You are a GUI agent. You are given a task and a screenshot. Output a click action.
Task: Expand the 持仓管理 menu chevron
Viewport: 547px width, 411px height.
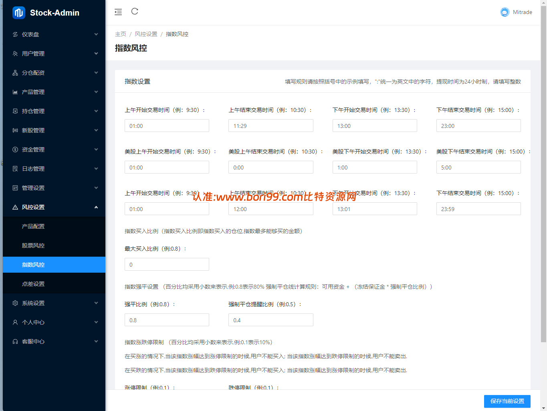96,111
